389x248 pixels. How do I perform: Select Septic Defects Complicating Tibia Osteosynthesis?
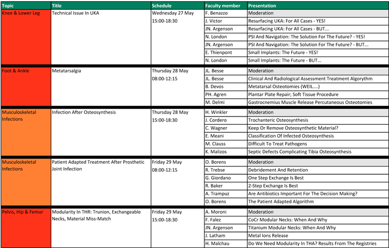(x=300, y=152)
